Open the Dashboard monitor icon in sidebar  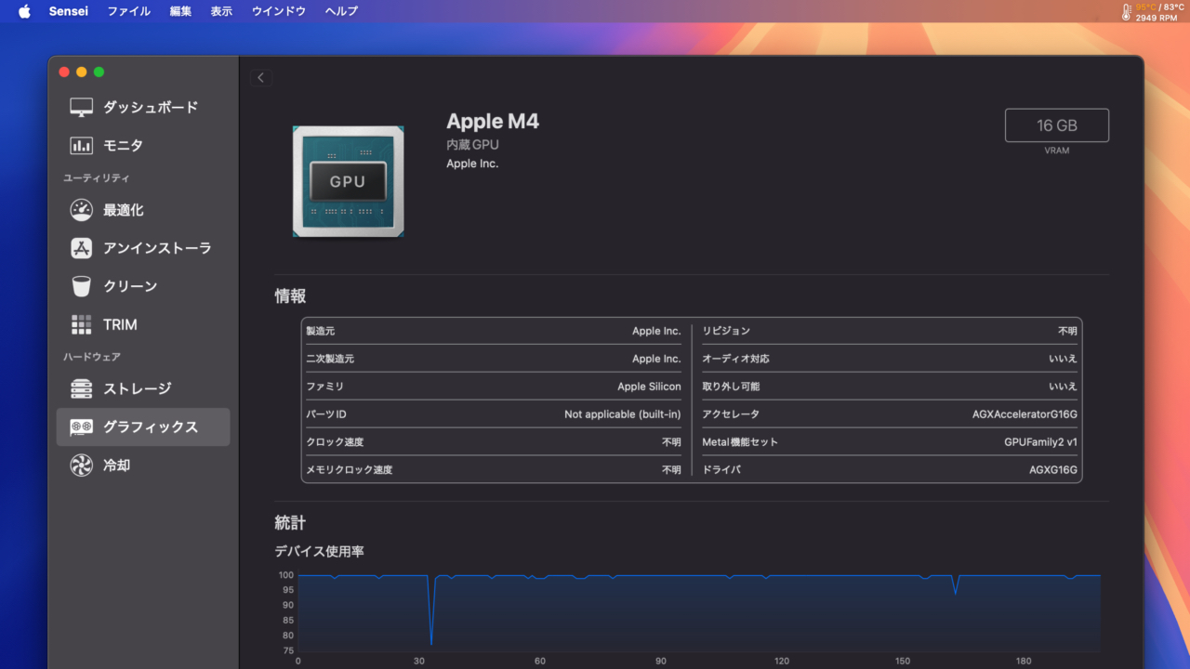coord(82,107)
